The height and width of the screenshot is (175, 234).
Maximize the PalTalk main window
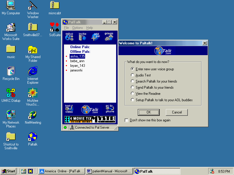[109, 22]
